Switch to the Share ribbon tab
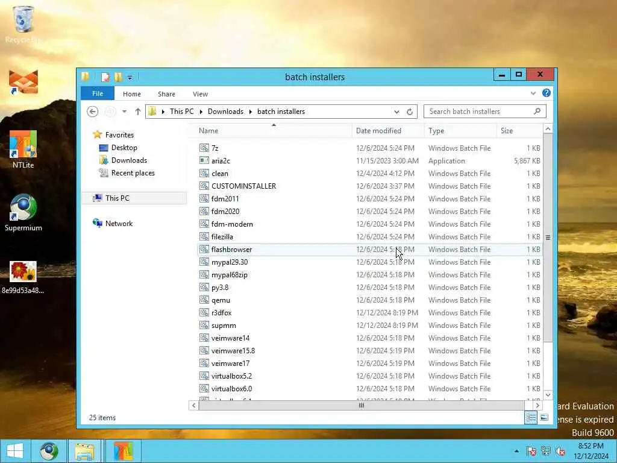The height and width of the screenshot is (463, 617). pyautogui.click(x=166, y=94)
